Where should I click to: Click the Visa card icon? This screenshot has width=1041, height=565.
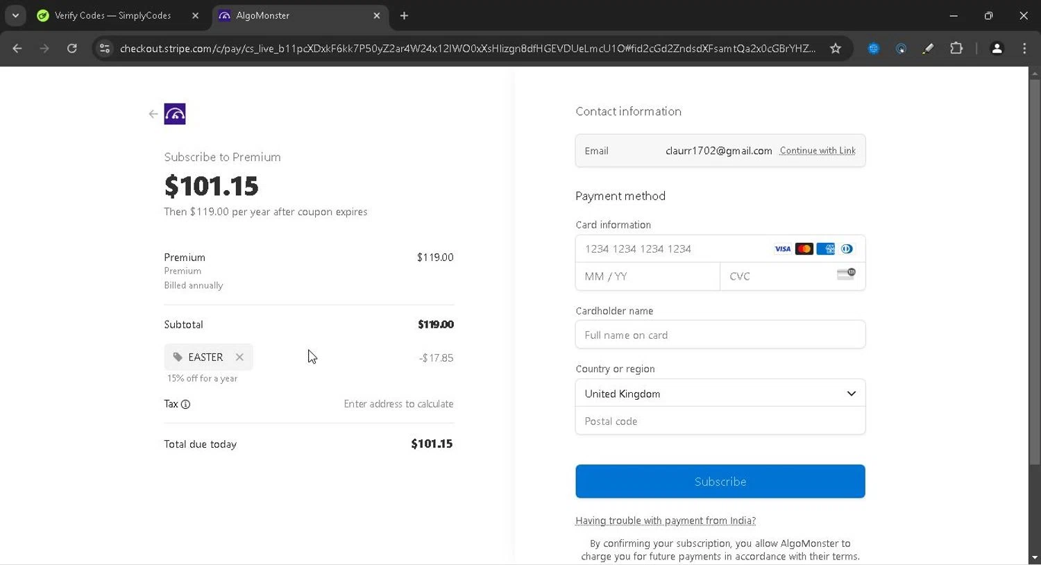click(782, 249)
